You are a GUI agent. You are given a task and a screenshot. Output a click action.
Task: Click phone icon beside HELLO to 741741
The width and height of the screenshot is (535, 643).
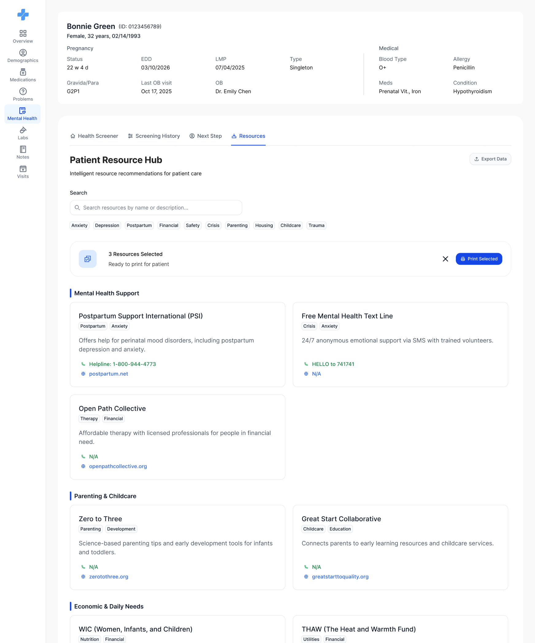coord(306,364)
